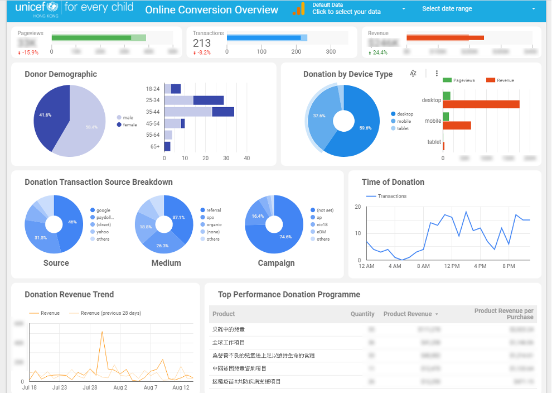The width and height of the screenshot is (552, 393).
Task: Click the Revenue (previous 28 days) legend
Action: point(105,313)
